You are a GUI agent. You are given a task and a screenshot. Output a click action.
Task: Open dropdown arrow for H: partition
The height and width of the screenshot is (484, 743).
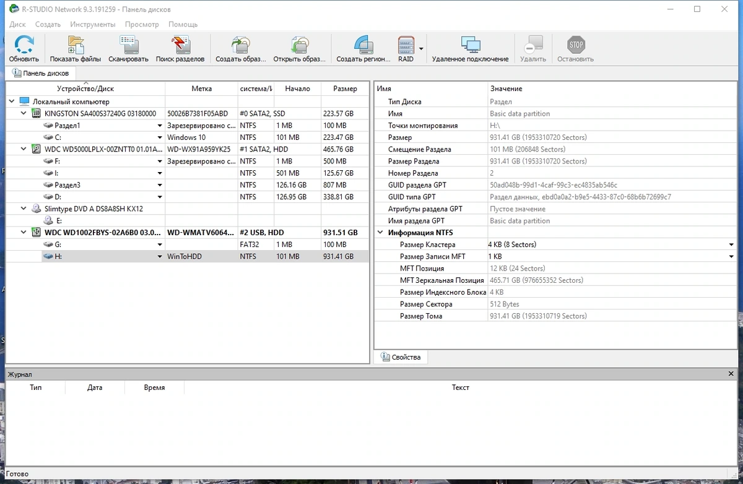[160, 257]
